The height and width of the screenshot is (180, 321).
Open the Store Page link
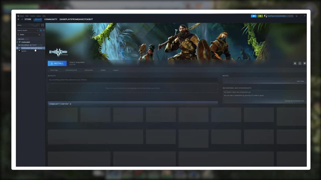pos(54,70)
